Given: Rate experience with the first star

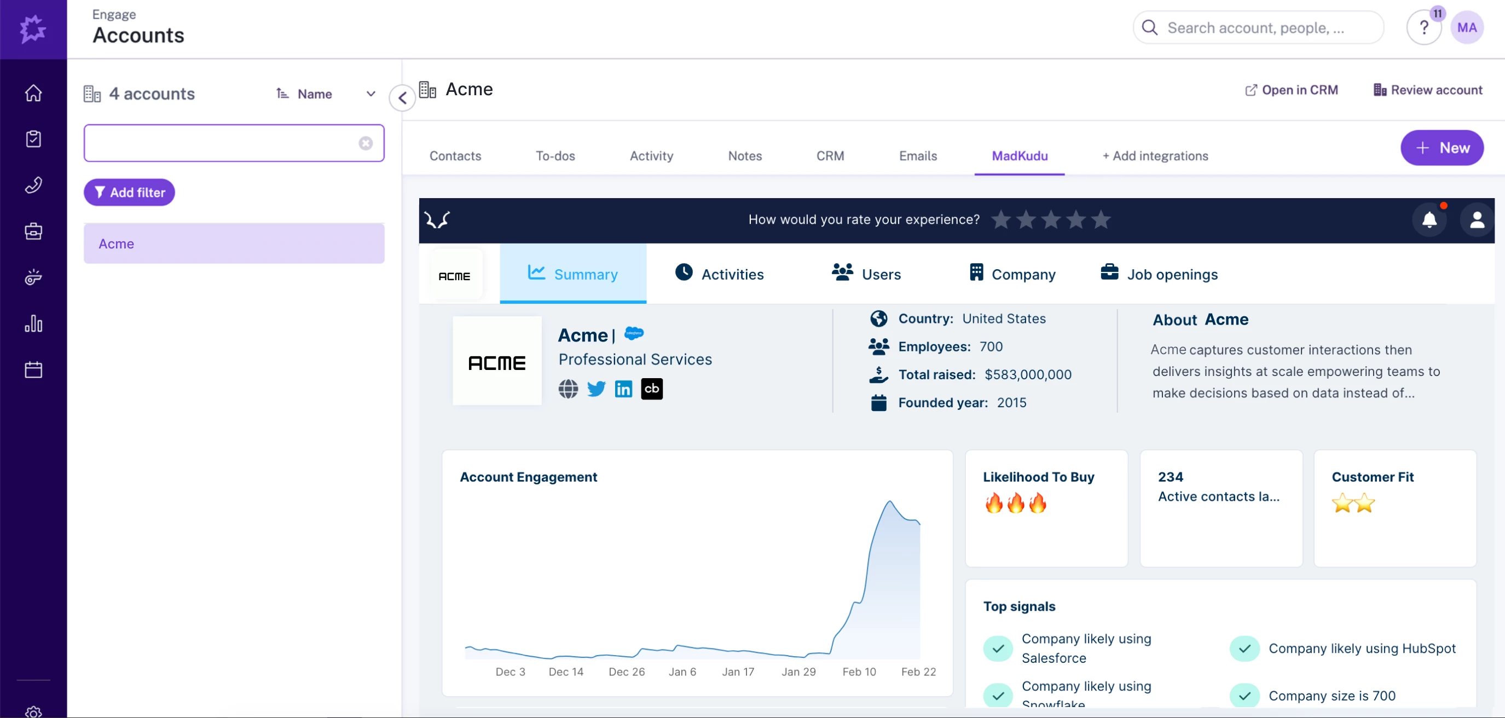Looking at the screenshot, I should [1001, 219].
